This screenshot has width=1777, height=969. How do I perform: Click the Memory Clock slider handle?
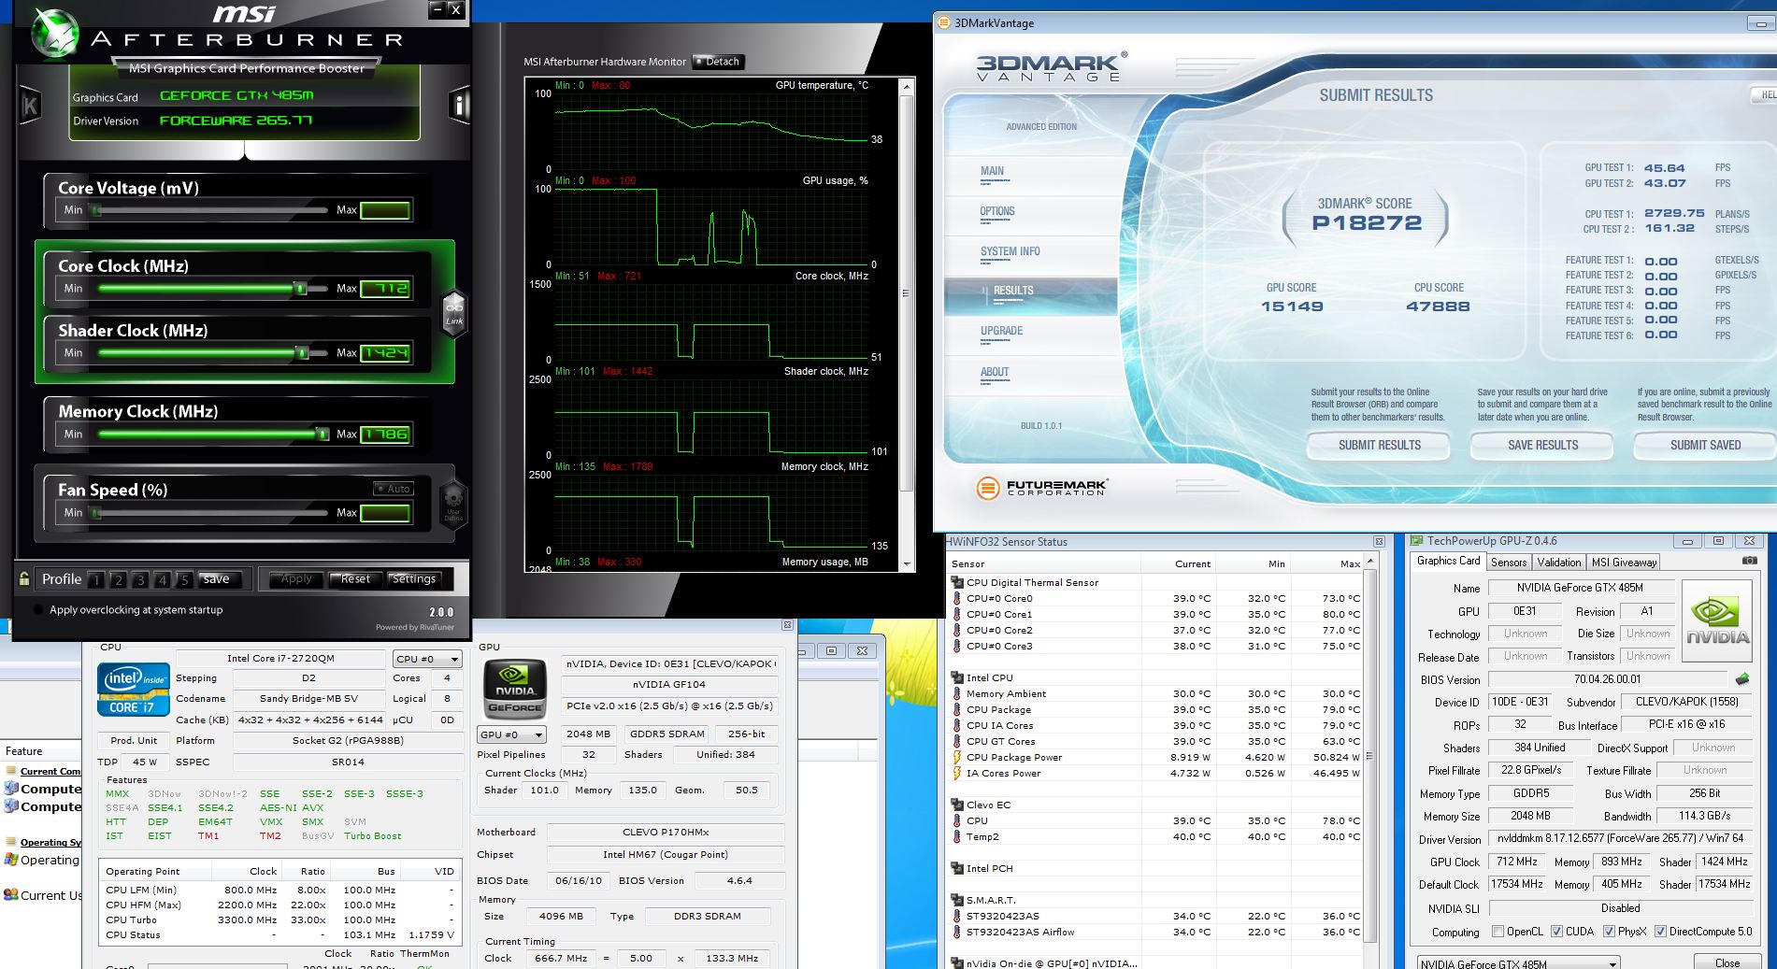point(322,434)
